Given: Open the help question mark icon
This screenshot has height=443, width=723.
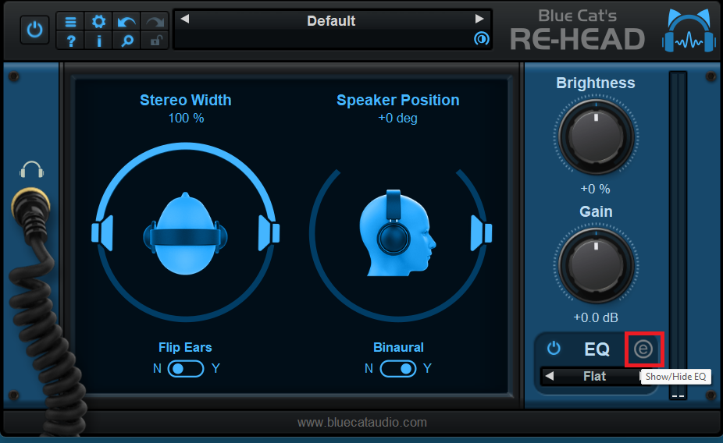Looking at the screenshot, I should pyautogui.click(x=70, y=41).
